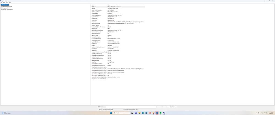Click the Find what input field
Screen dimensions: 275x115
pos(131,107)
